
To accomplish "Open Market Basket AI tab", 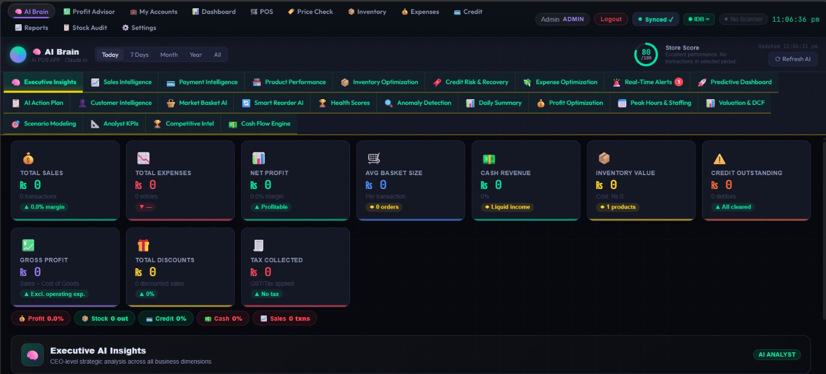I will [197, 103].
